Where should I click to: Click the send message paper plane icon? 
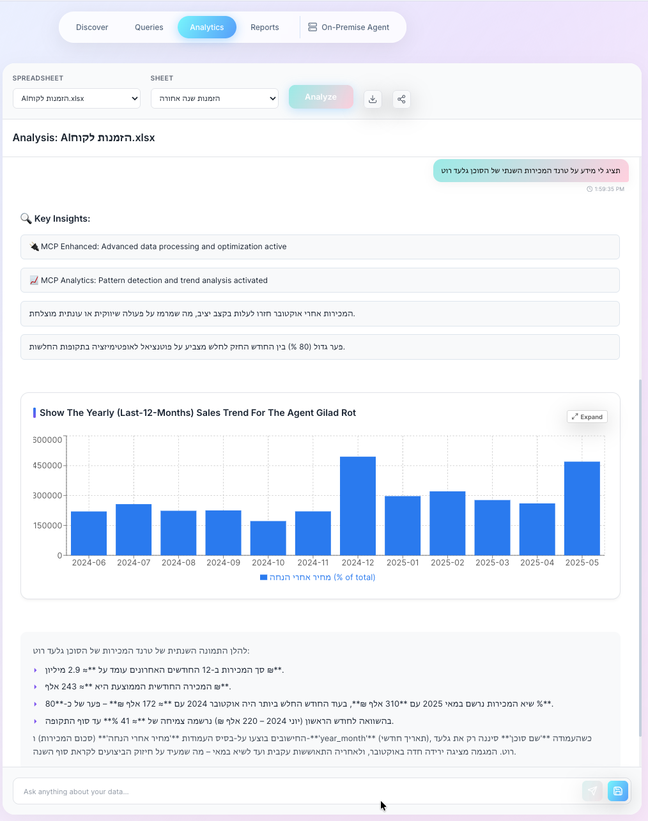pyautogui.click(x=592, y=791)
